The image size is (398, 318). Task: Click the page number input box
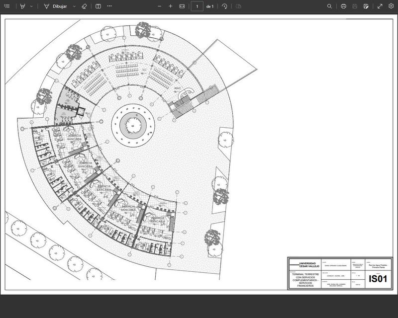click(197, 6)
